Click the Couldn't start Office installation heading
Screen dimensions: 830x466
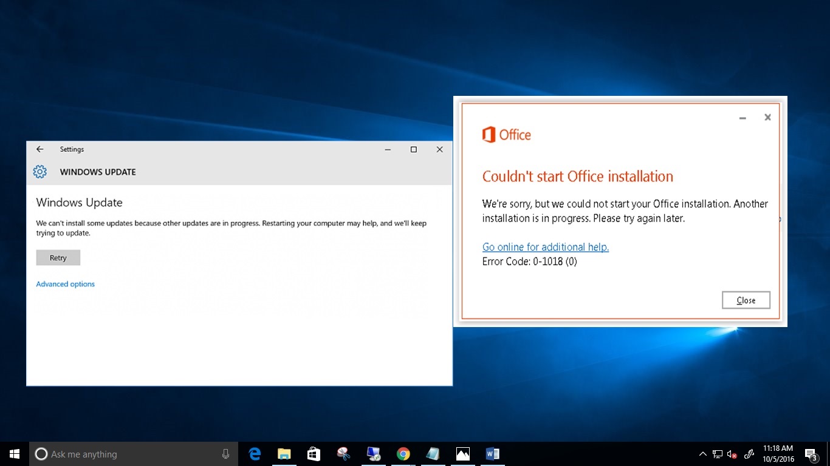578,177
